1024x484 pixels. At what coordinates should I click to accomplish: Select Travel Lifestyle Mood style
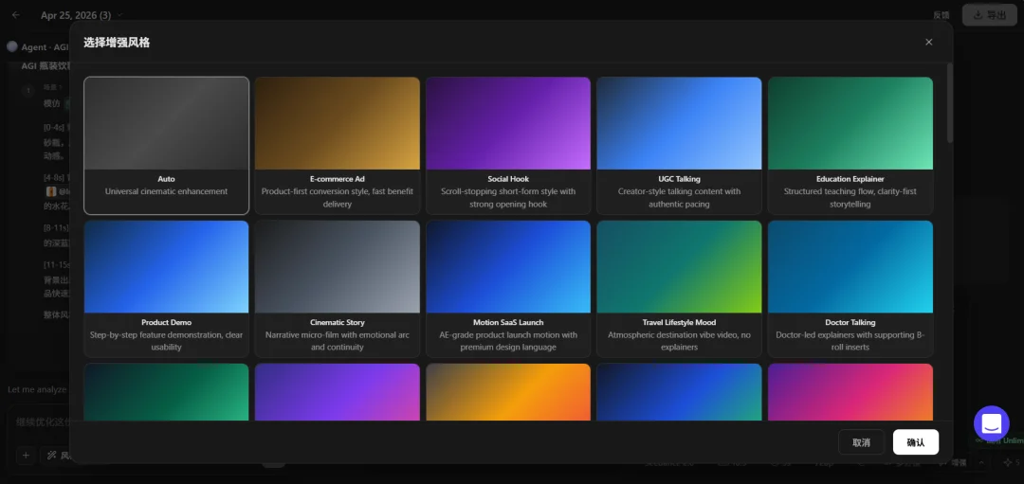click(679, 288)
